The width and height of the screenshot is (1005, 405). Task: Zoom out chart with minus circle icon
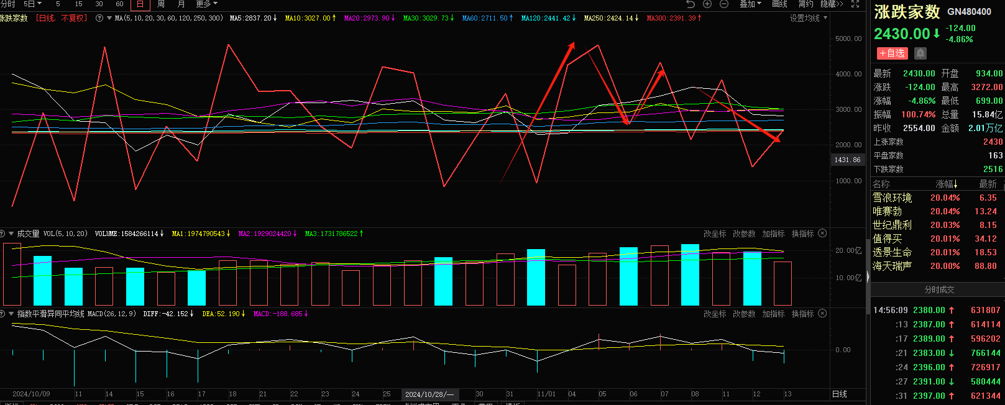[724, 4]
